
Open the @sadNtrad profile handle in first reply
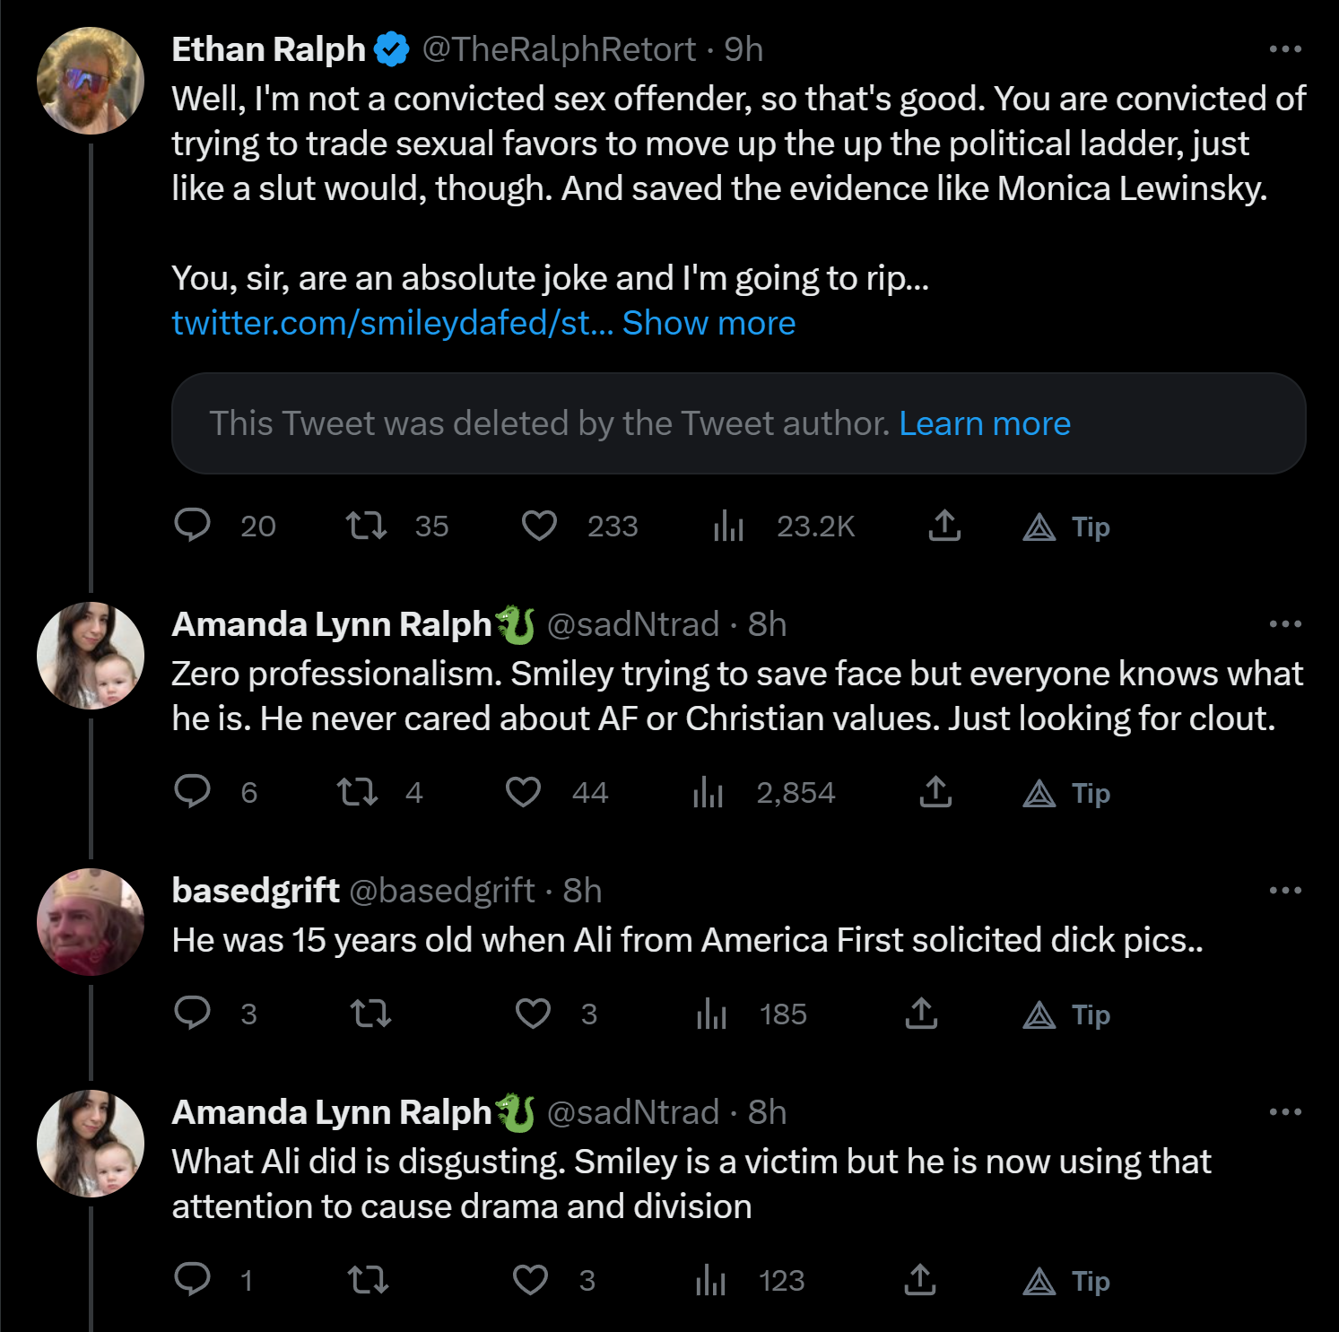633,624
